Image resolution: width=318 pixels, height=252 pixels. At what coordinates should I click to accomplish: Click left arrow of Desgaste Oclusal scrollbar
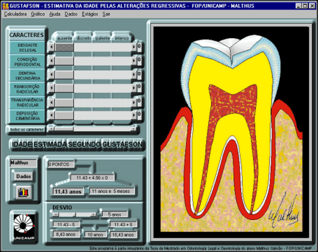(52, 47)
